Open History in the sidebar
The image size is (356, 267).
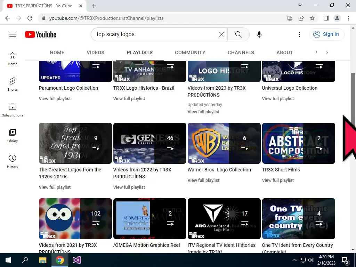13,161
